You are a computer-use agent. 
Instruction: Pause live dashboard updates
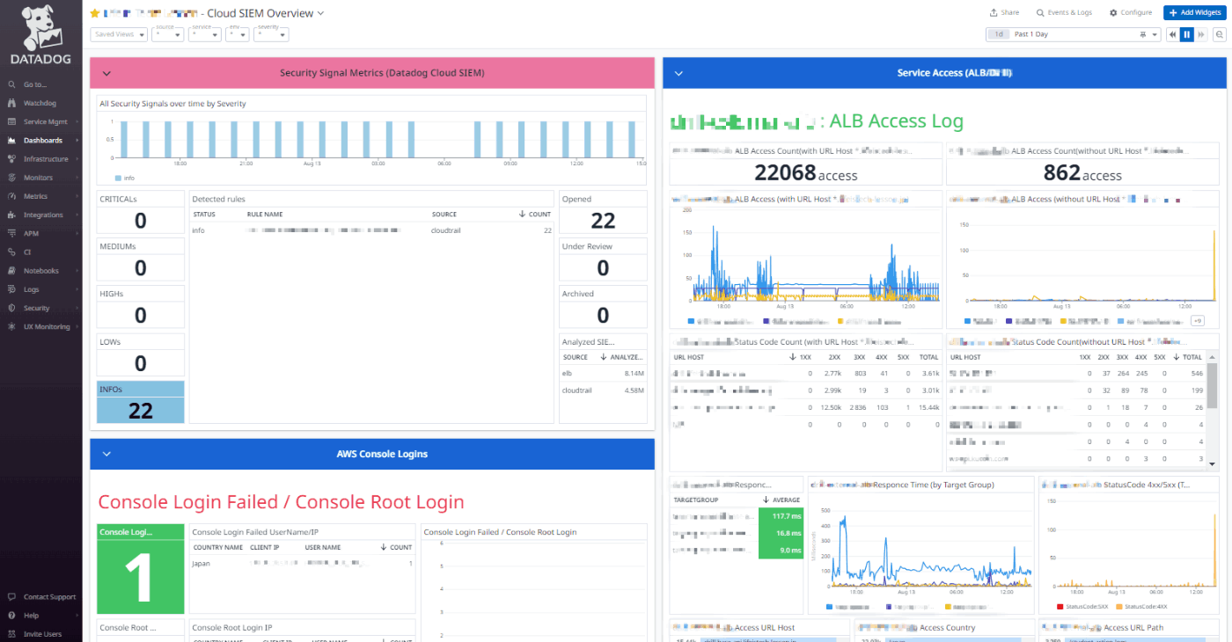[1187, 34]
